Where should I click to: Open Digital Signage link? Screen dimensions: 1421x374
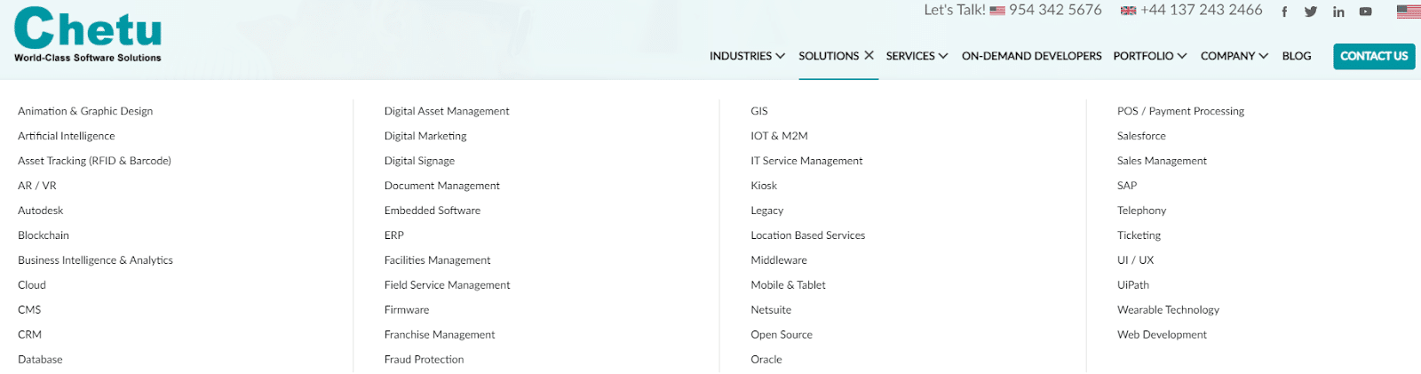click(x=419, y=161)
